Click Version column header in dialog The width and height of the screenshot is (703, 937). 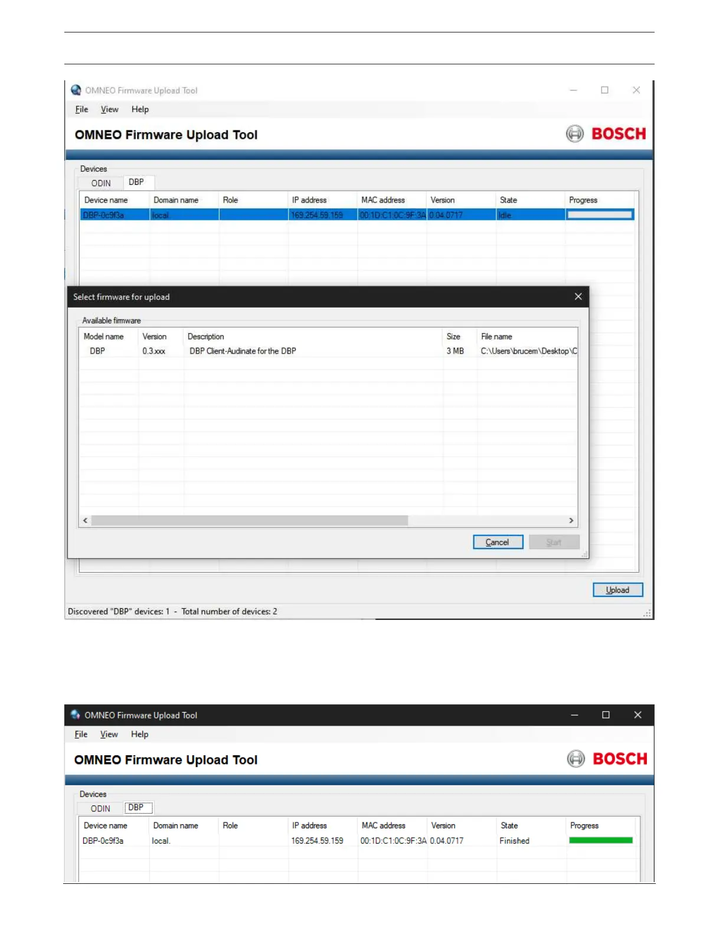coord(155,337)
